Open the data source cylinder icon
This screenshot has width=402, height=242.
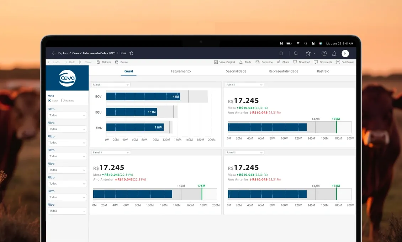pos(281,53)
